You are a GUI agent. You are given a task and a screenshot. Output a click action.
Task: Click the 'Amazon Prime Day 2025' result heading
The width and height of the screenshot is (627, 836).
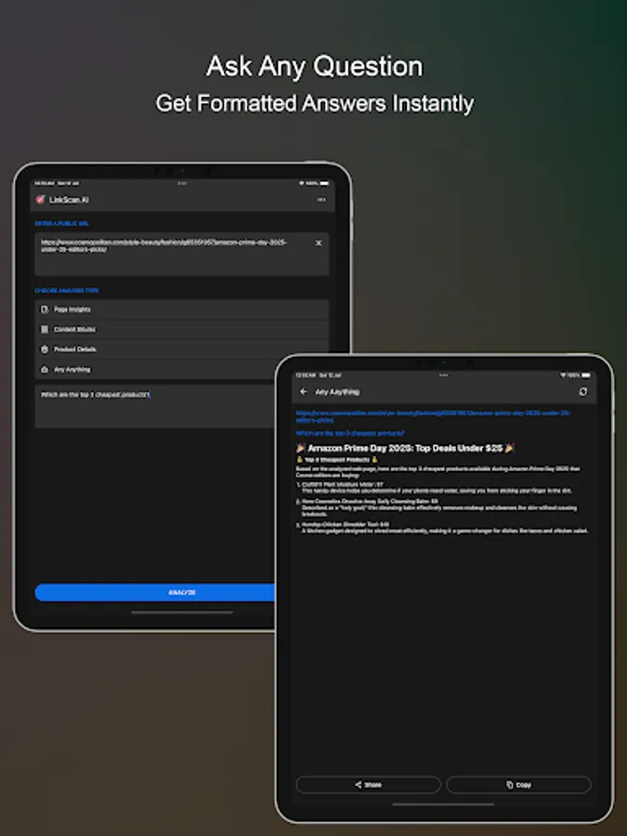(405, 449)
